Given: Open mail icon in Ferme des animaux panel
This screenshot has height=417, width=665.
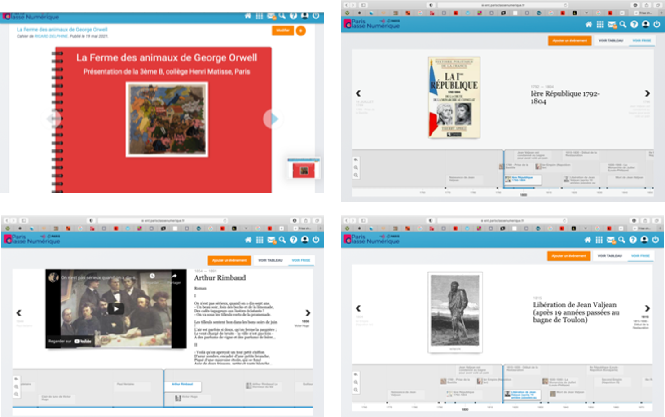Looking at the screenshot, I should coord(271,16).
